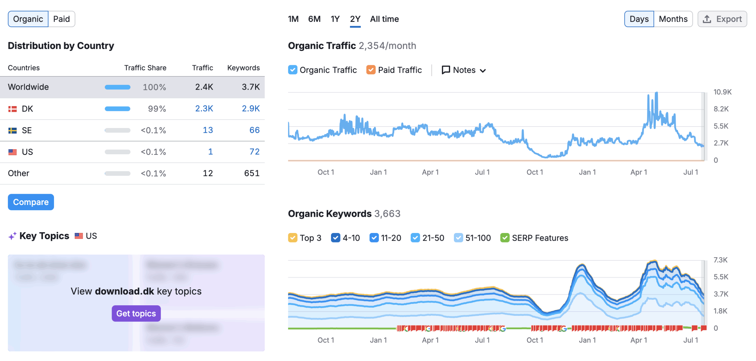Click the Get topics button
Screen dimensions: 756x361
click(x=136, y=314)
